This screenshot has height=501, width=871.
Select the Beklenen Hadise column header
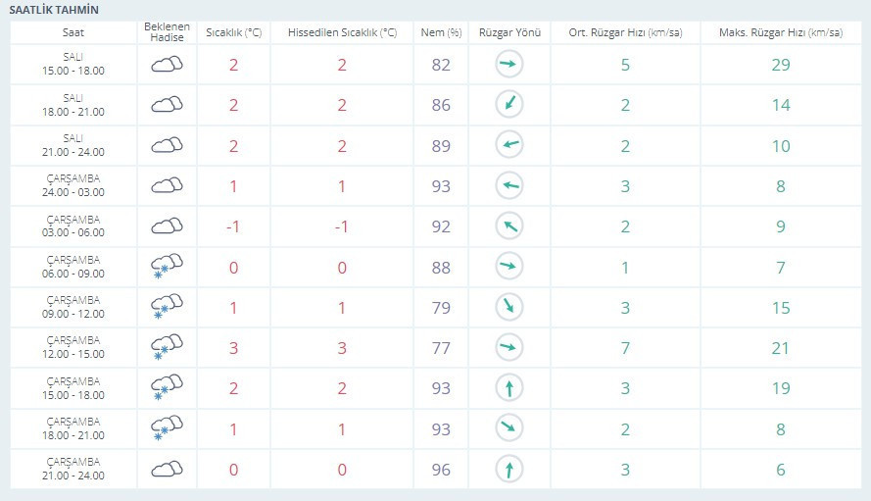click(167, 32)
